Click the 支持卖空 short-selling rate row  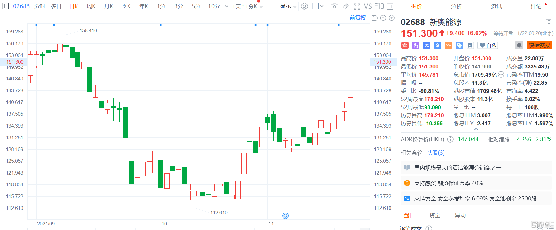click(x=476, y=198)
